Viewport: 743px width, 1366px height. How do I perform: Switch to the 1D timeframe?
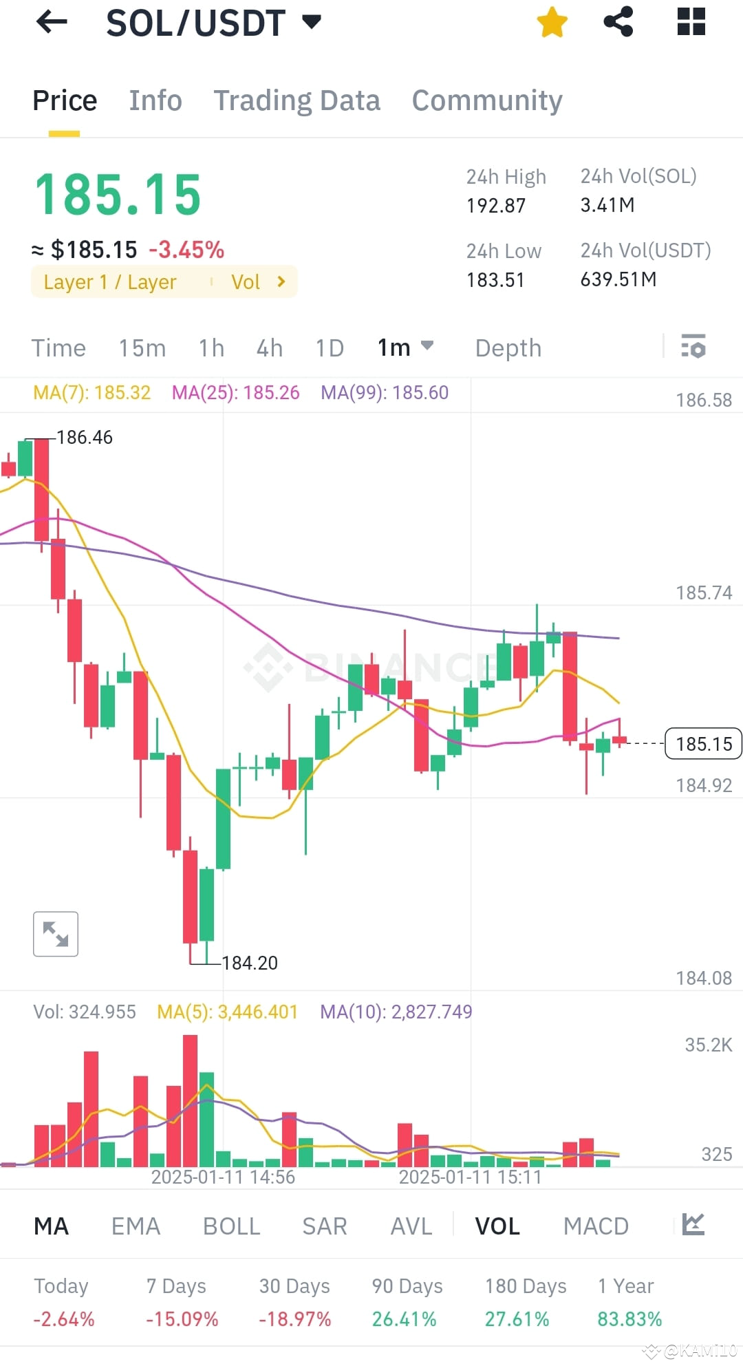pyautogui.click(x=328, y=348)
